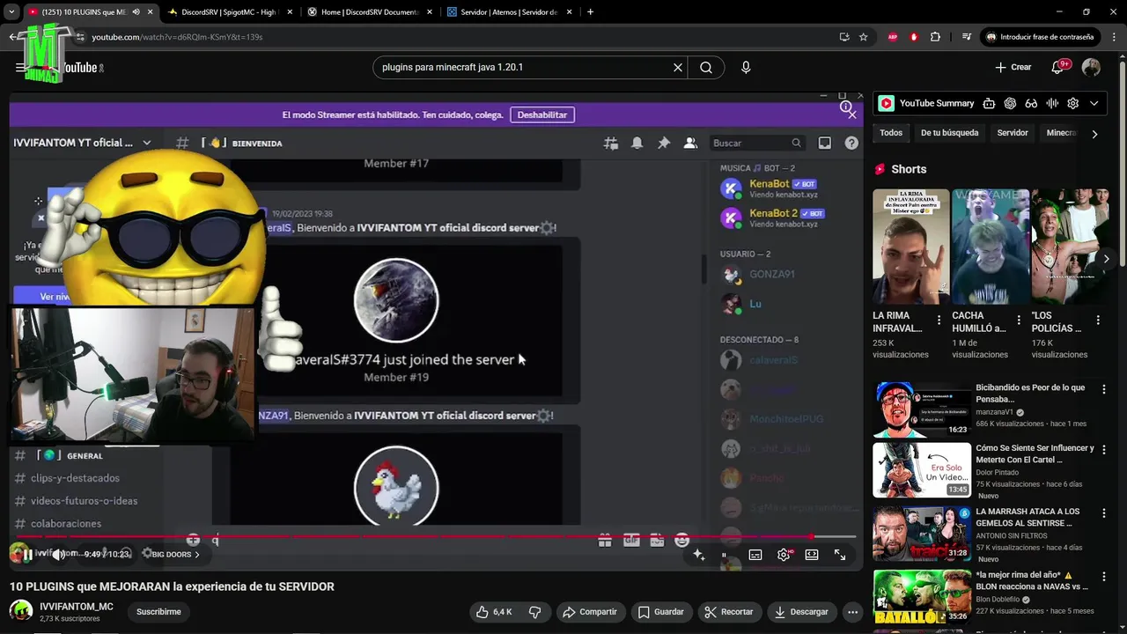Click the red hand blocker extension icon

click(x=914, y=37)
